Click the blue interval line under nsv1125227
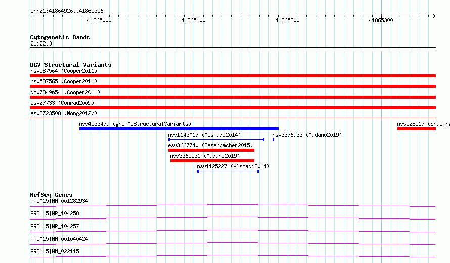The height and width of the screenshot is (263, 450). [228, 171]
